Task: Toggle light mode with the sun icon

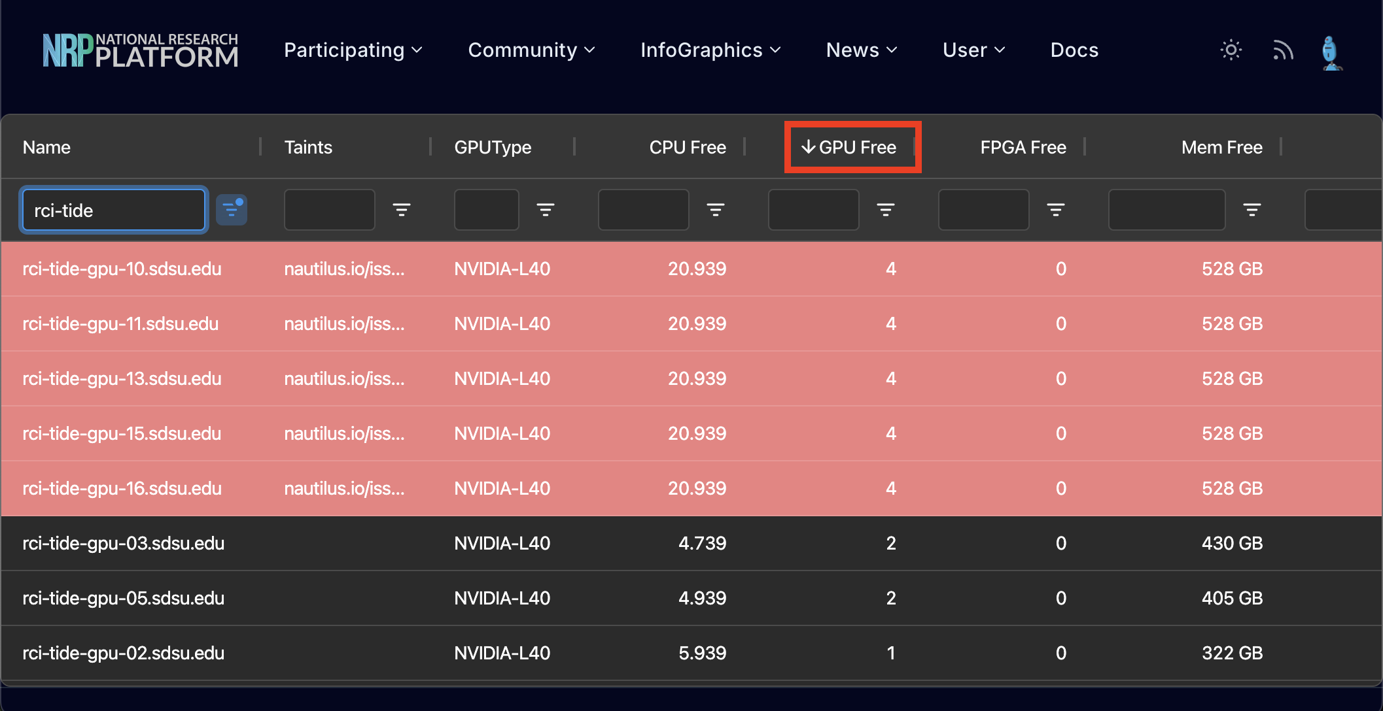Action: (x=1231, y=50)
